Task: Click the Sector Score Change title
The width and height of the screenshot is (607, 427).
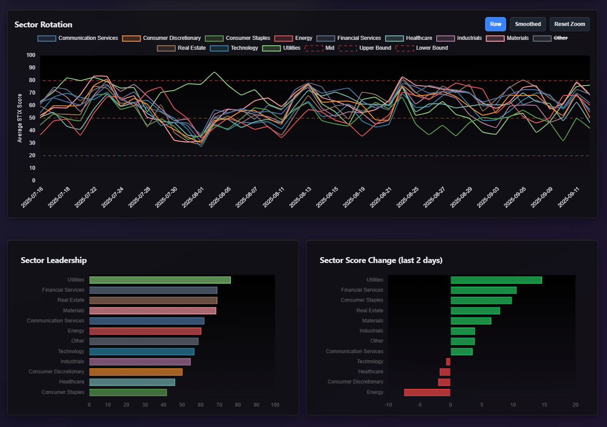Action: coord(381,260)
